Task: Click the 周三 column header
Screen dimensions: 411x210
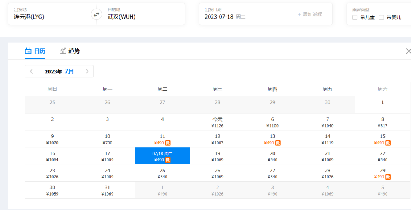Action: 218,89
